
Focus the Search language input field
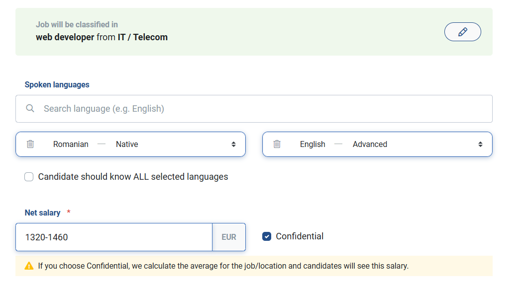254,109
